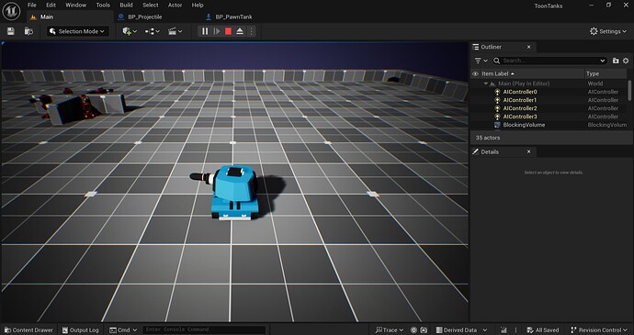Click the compile status icon in status bar
634x335 pixels.
[504, 329]
